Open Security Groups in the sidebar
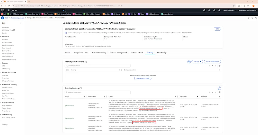Screen dimensions: 258x135 [x=7, y=88]
